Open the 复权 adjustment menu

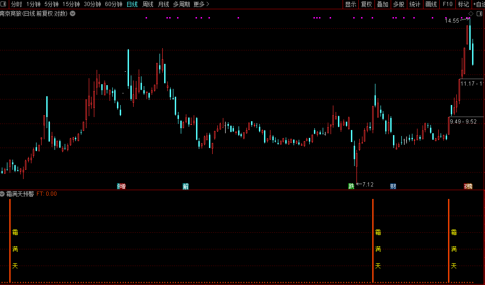pos(367,4)
